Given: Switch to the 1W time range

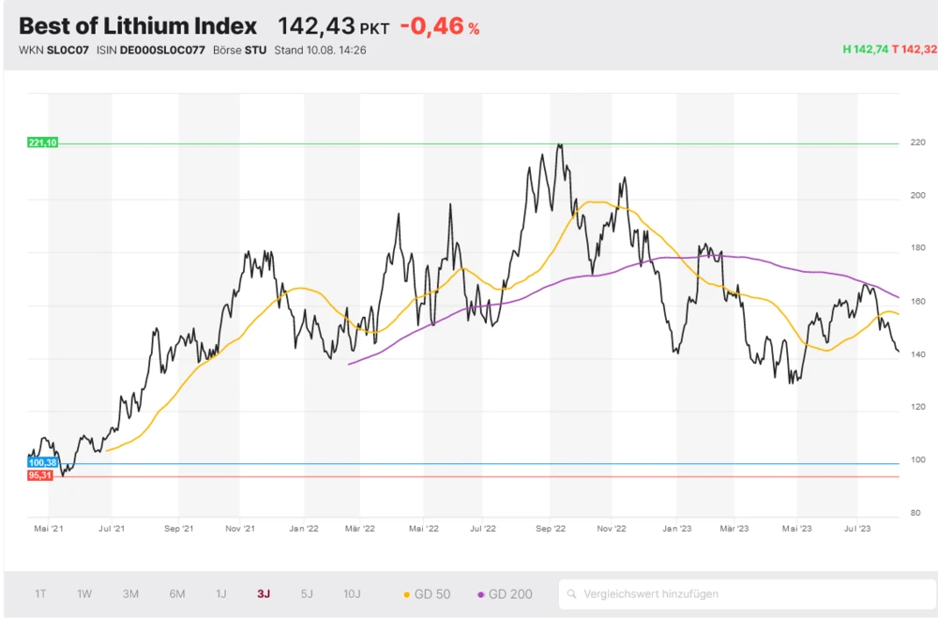Looking at the screenshot, I should point(84,594).
